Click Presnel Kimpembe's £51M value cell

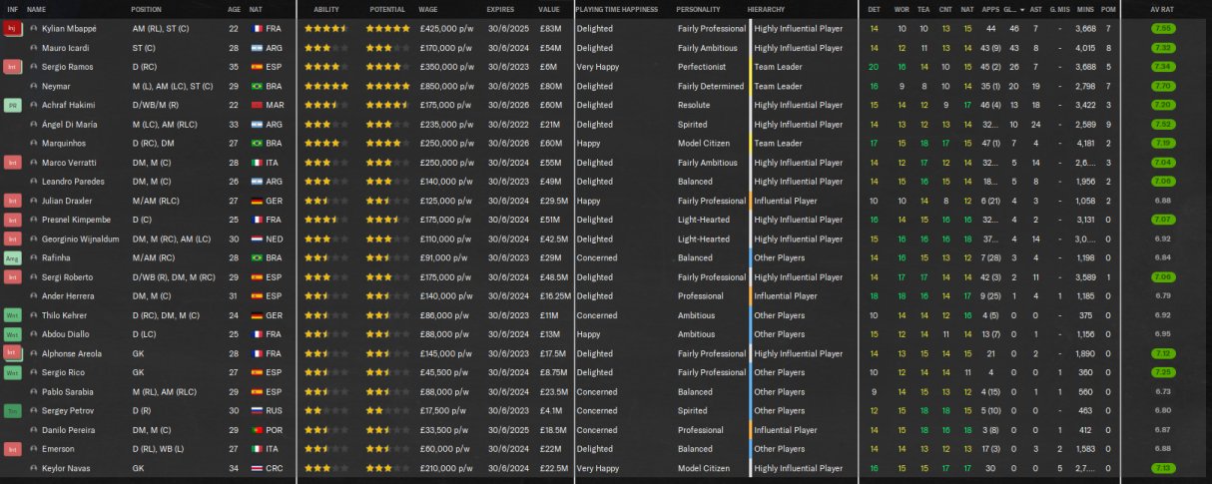tap(550, 220)
